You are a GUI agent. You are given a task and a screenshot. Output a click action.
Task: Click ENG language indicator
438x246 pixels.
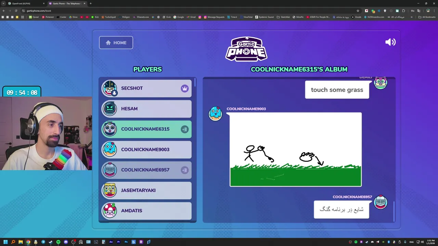(412, 242)
